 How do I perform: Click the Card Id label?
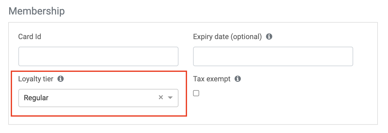(30, 37)
